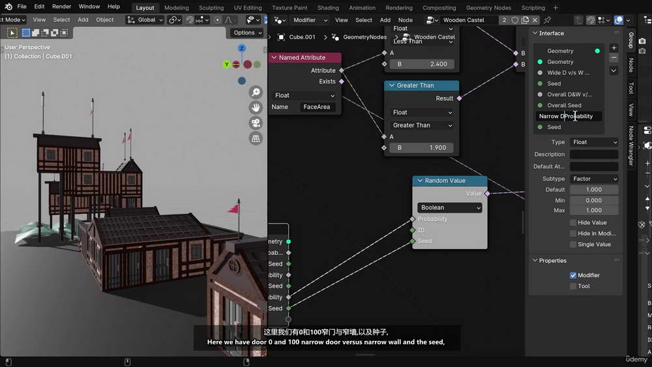Viewport: 652px width, 367px height.
Task: Duplicate the Wooden Castel node group
Action: 525,20
